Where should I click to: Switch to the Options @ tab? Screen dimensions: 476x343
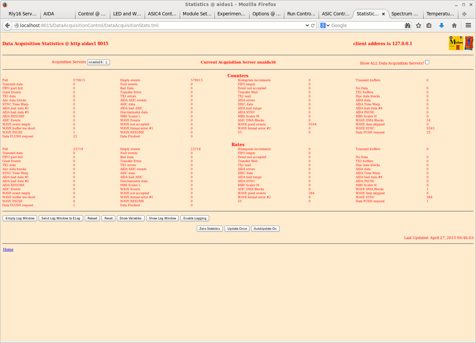pos(267,14)
